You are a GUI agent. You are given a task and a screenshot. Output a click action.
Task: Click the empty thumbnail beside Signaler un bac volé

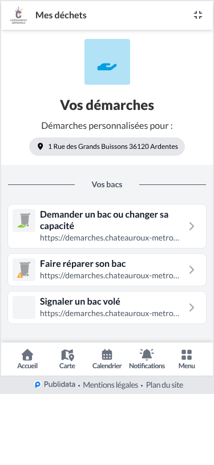[x=24, y=308]
